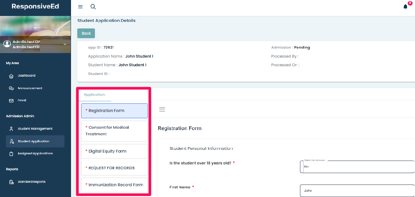This screenshot has height=197, width=415.
Task: Open Student Application in the sidebar
Action: click(34, 142)
